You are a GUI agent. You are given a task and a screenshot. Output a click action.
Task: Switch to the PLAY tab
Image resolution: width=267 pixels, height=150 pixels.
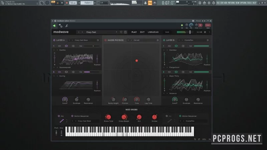pos(134,32)
